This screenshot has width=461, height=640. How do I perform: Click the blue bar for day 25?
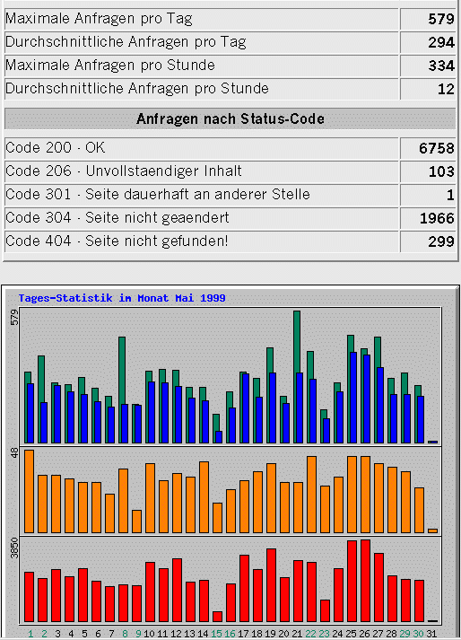(x=353, y=398)
